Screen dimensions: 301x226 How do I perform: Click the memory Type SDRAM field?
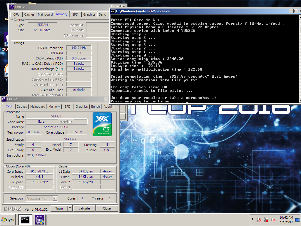coord(42,25)
